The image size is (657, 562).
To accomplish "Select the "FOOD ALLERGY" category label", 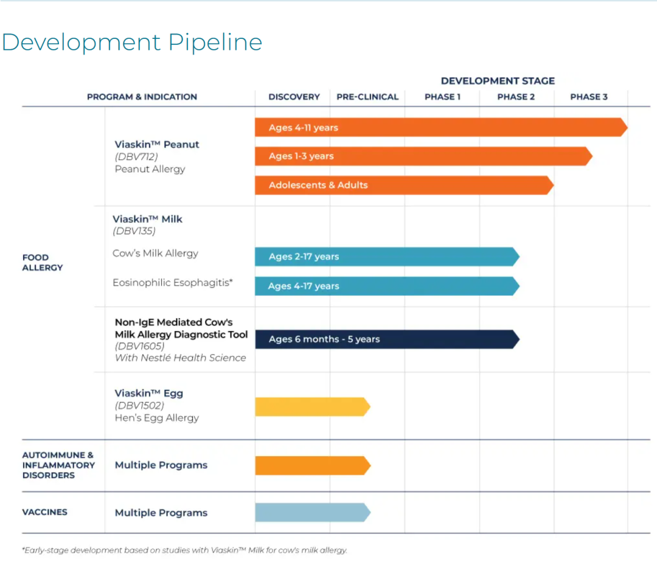I will point(43,263).
